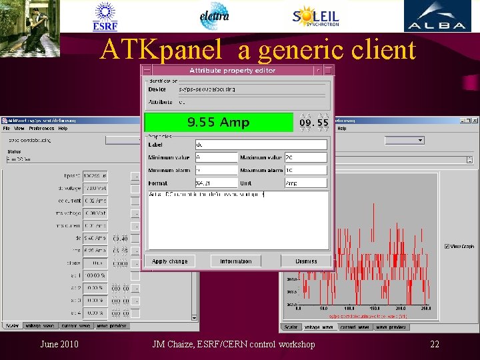Click the Apply change button
The width and height of the screenshot is (480, 360).
click(x=169, y=261)
